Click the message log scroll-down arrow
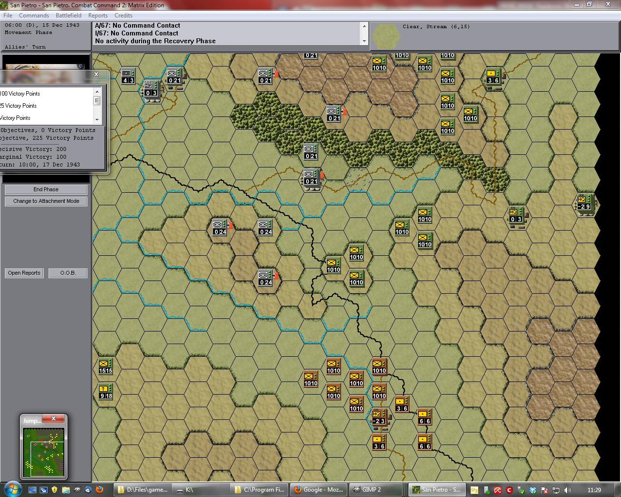The height and width of the screenshot is (497, 621). [x=364, y=41]
